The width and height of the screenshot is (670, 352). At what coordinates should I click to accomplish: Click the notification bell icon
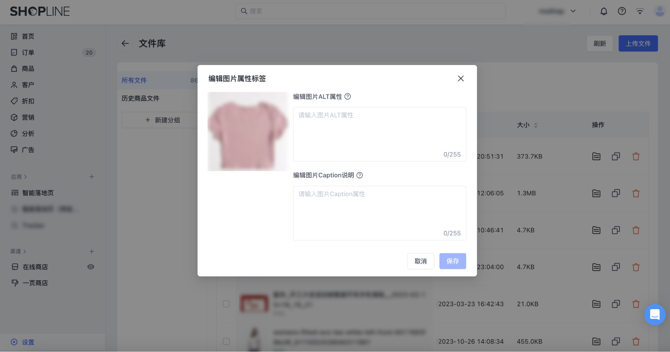tap(603, 11)
